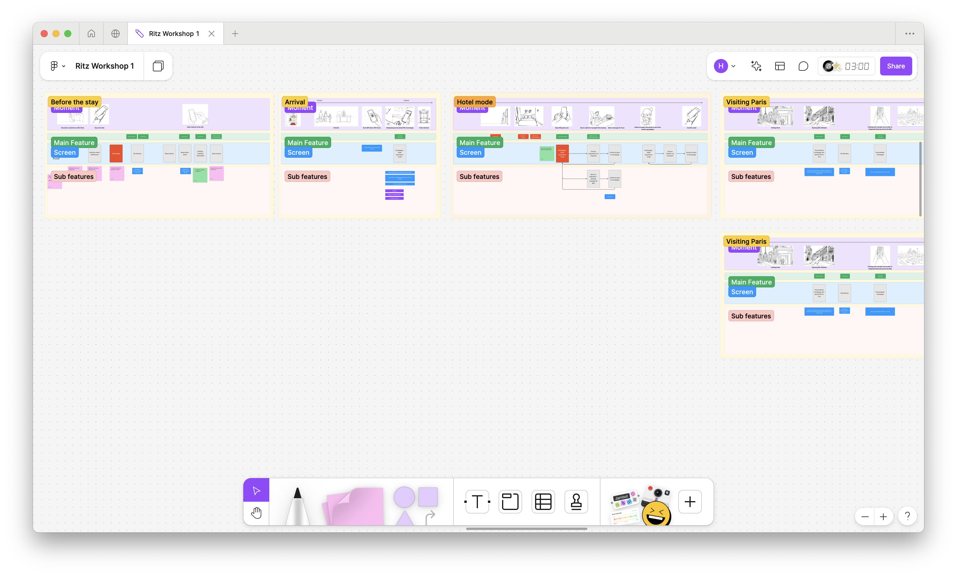Image resolution: width=957 pixels, height=576 pixels.
Task: Click the duplicate board icon
Action: click(157, 66)
